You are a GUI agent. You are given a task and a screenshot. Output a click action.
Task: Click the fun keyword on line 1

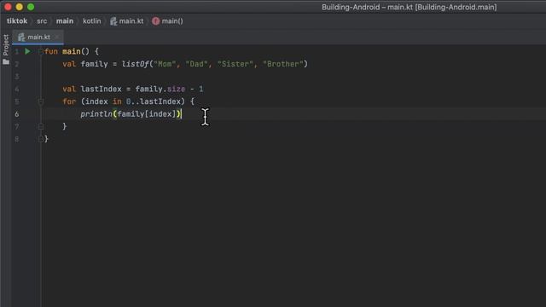(x=51, y=51)
